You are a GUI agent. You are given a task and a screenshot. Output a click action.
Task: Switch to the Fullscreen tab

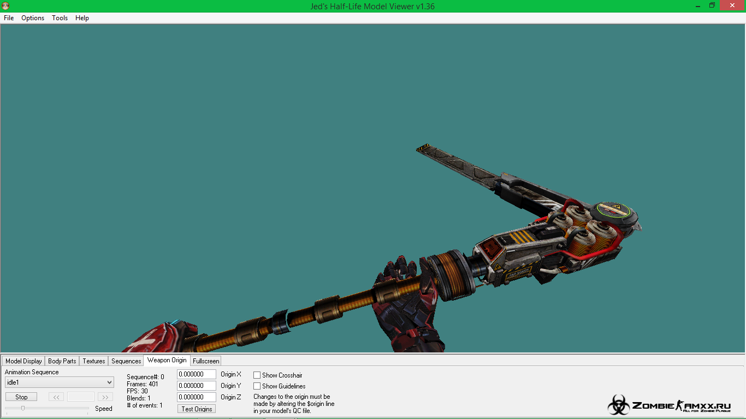click(206, 361)
